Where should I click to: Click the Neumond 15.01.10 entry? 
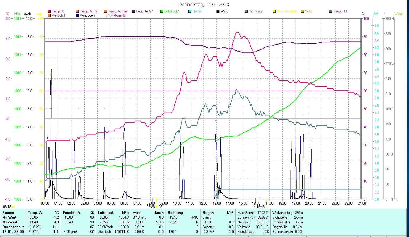(x=253, y=222)
